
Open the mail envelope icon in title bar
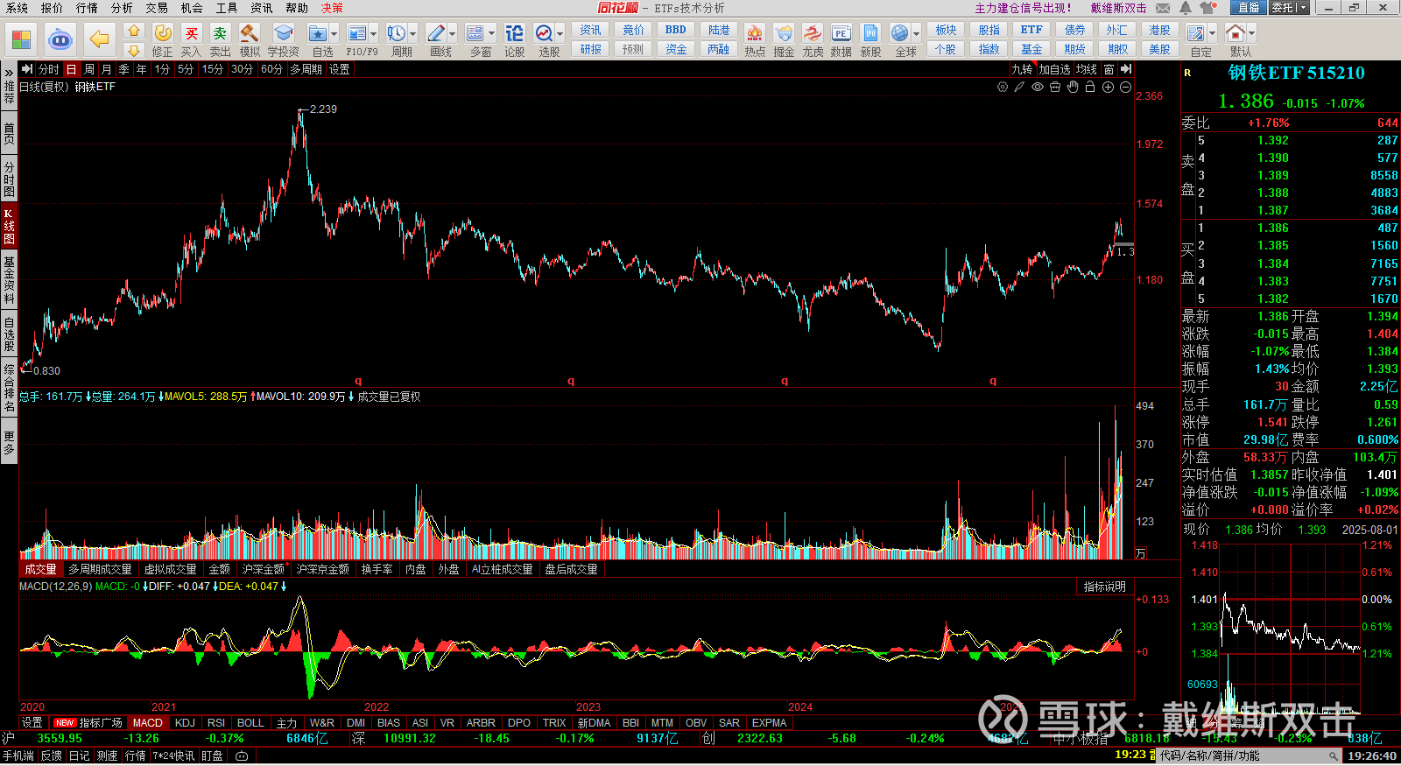point(1163,7)
